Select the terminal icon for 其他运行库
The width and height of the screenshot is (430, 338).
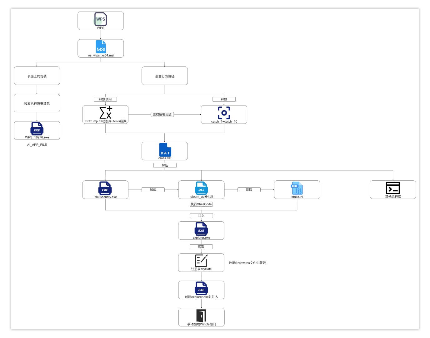click(x=393, y=188)
